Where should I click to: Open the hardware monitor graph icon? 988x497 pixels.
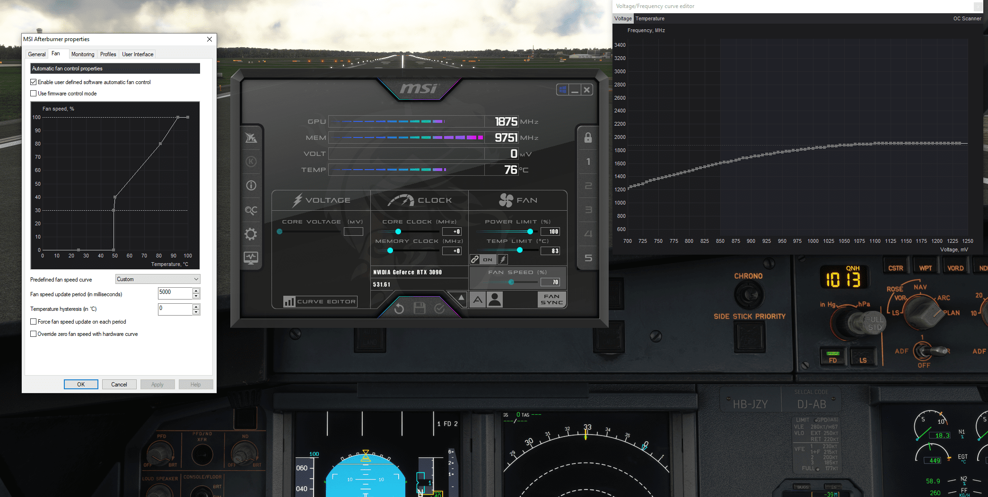[x=251, y=258]
